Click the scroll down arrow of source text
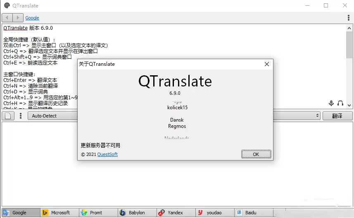 pyautogui.click(x=349, y=105)
